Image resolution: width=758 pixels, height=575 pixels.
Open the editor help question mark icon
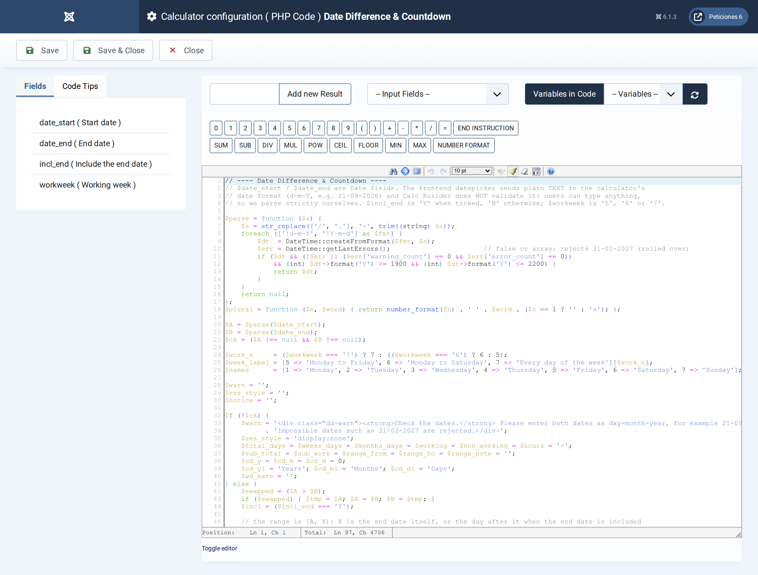point(551,171)
